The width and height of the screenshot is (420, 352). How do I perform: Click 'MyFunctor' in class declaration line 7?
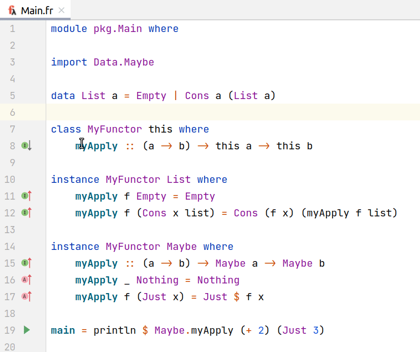pos(115,129)
